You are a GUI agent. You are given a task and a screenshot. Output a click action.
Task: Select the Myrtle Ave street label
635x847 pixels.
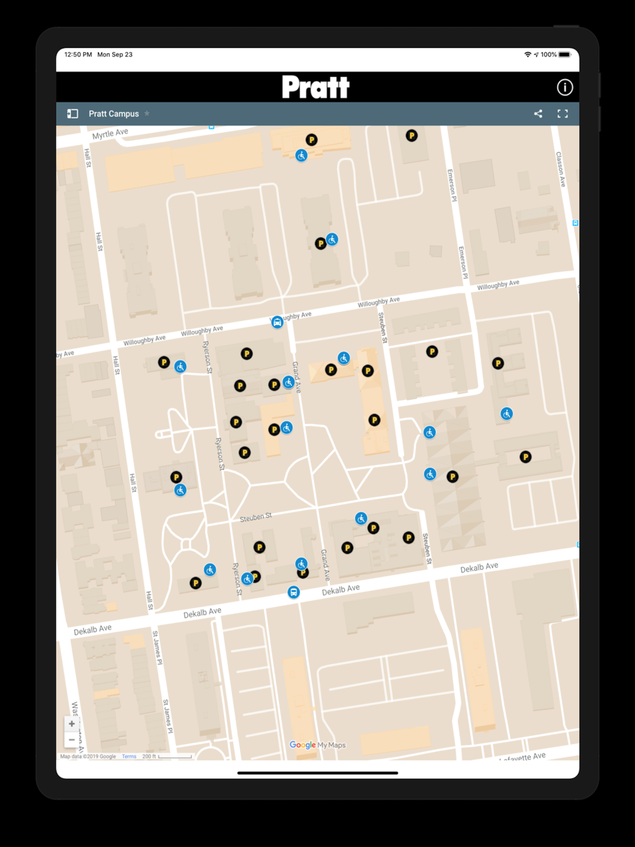click(x=110, y=134)
